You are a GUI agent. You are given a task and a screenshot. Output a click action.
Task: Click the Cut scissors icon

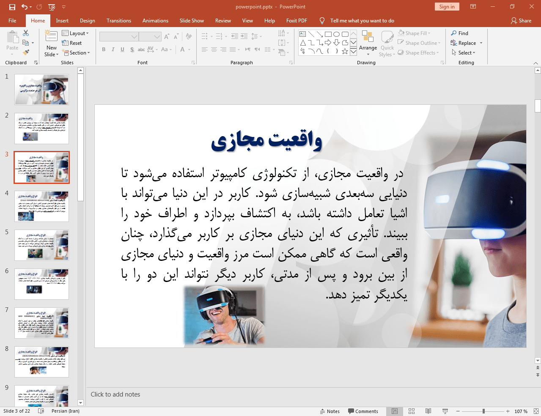tap(26, 33)
